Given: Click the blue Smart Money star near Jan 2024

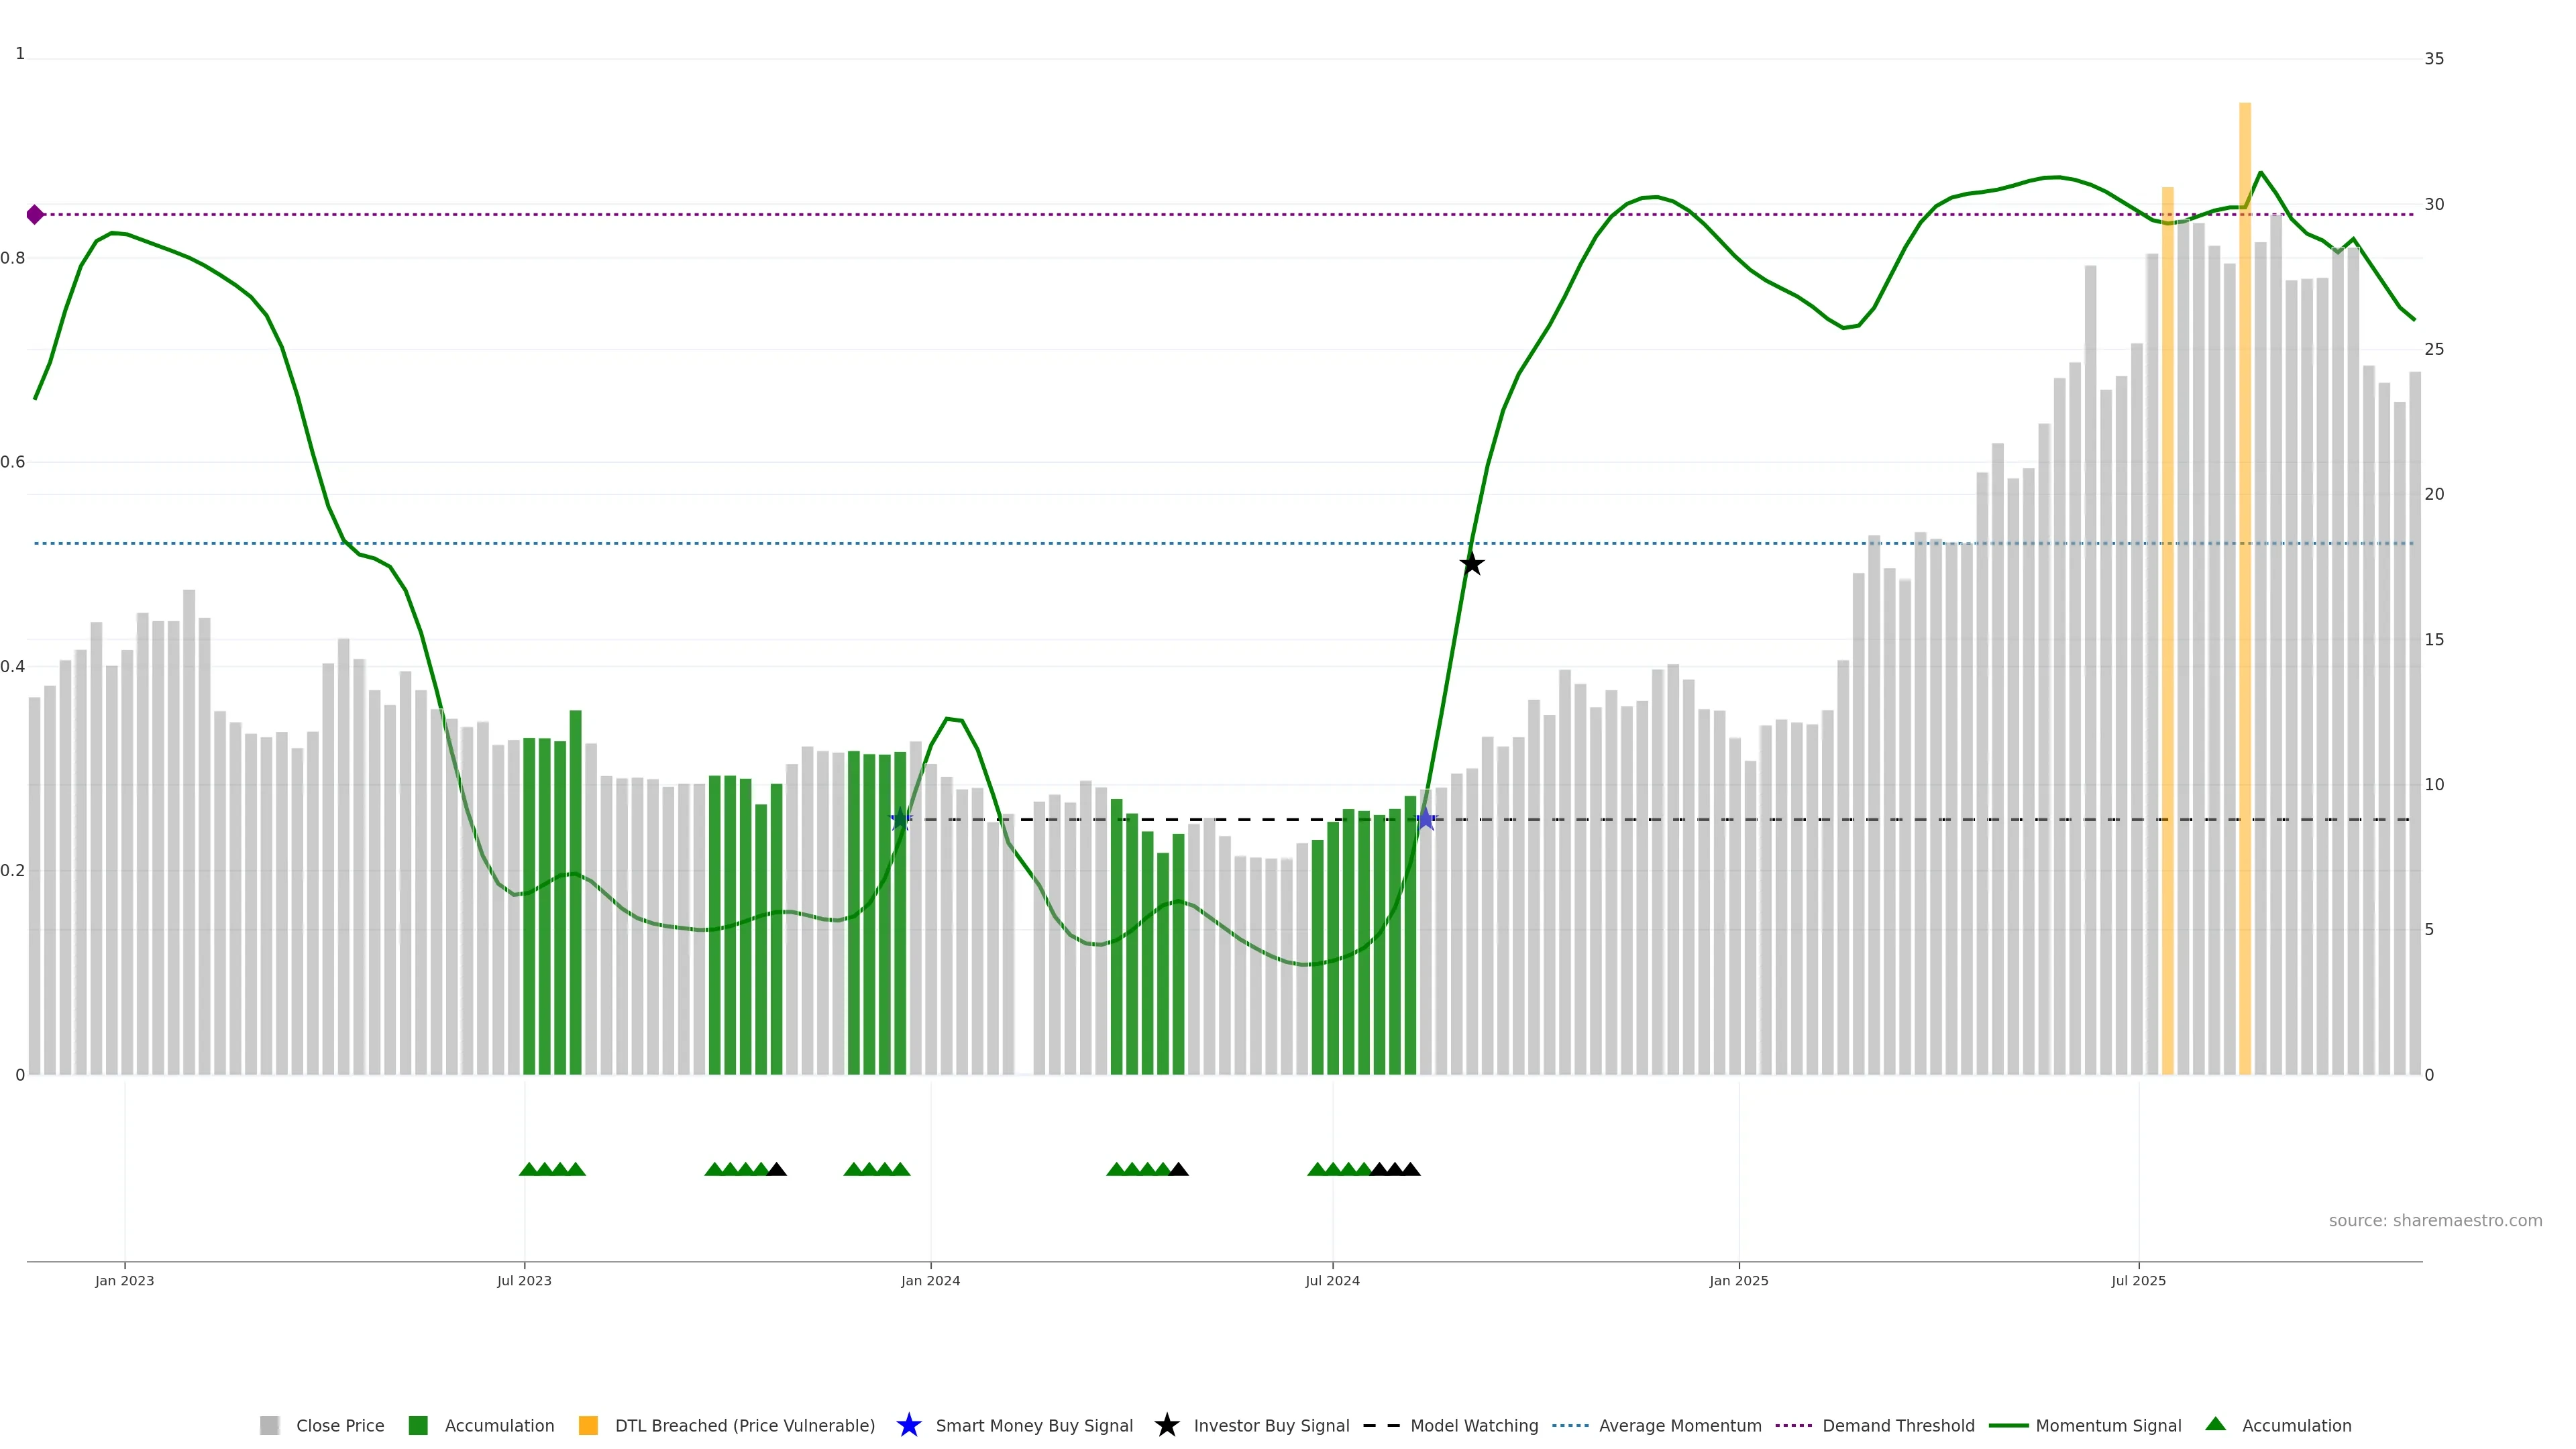Looking at the screenshot, I should 900,820.
